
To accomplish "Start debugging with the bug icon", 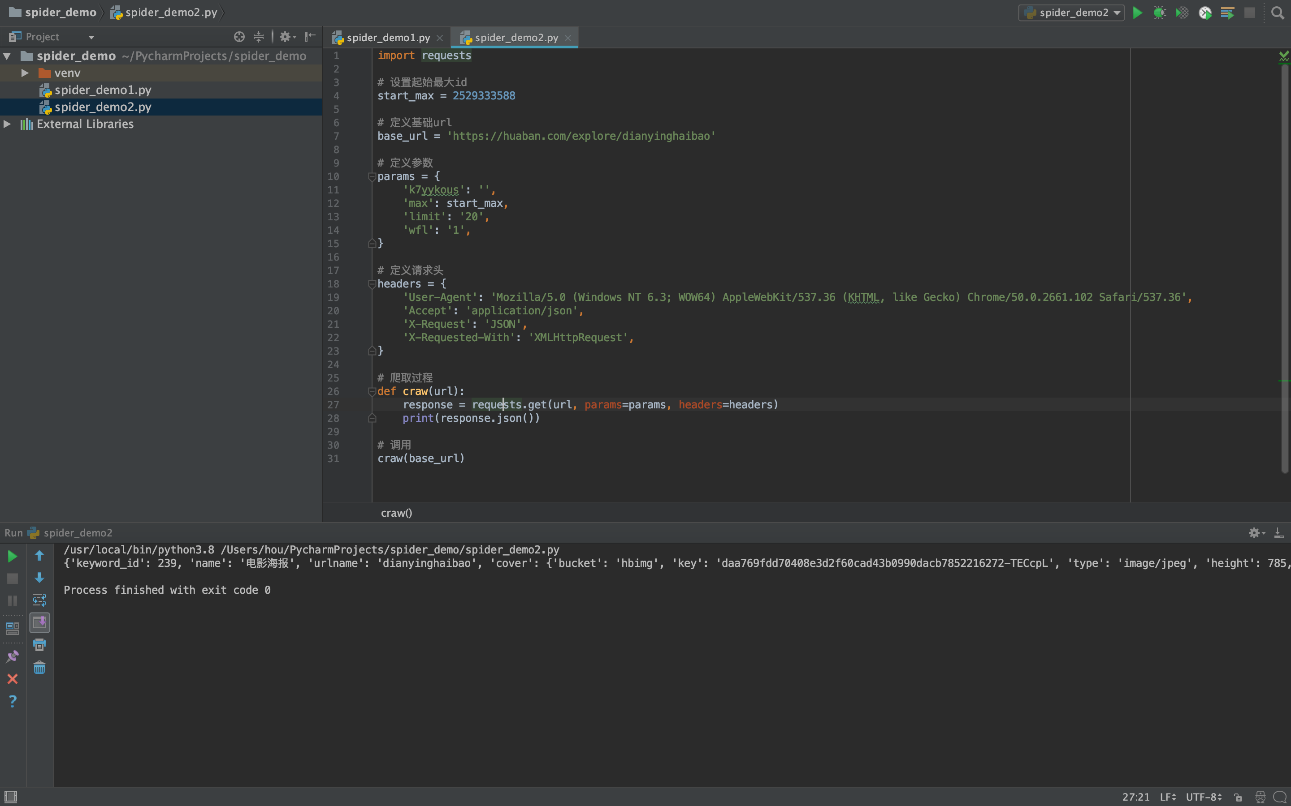I will 1159,13.
